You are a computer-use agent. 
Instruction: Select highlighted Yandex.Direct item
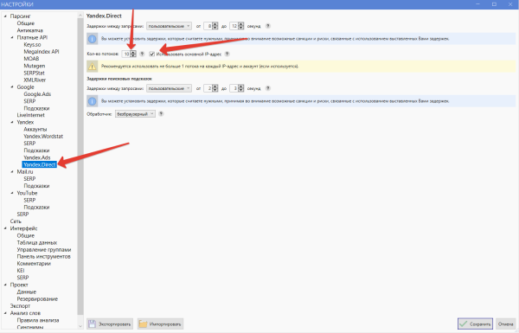pos(40,164)
